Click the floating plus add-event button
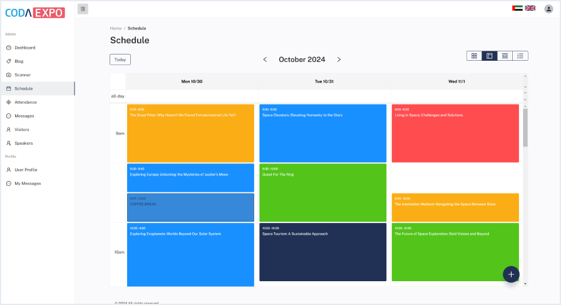 tap(511, 274)
